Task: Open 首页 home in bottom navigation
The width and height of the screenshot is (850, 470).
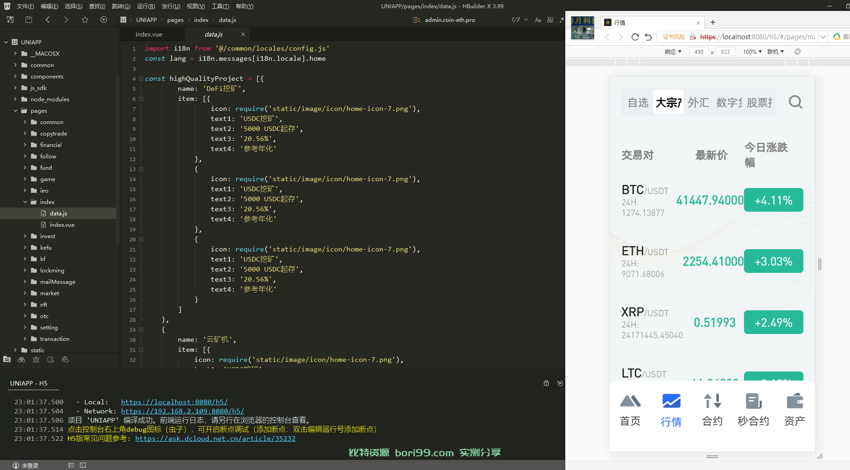Action: pyautogui.click(x=630, y=409)
